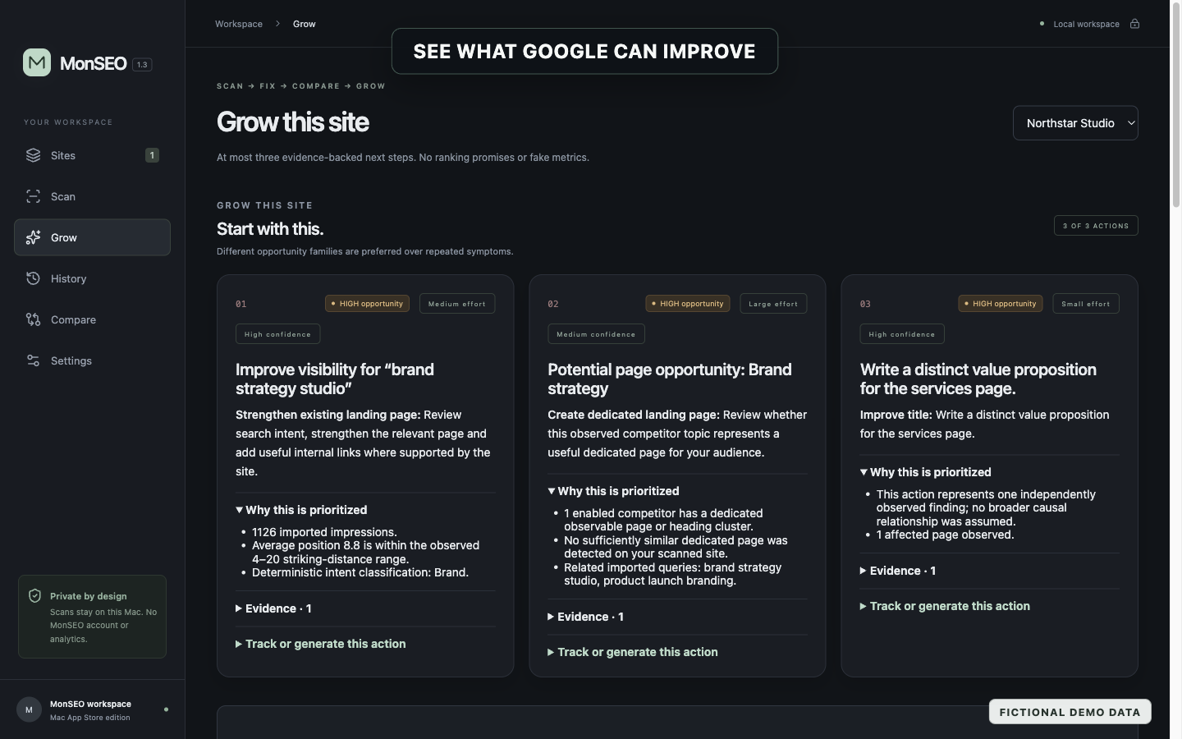Click the 'Medium effort' tag on card 01
The height and width of the screenshot is (739, 1182).
pos(457,304)
